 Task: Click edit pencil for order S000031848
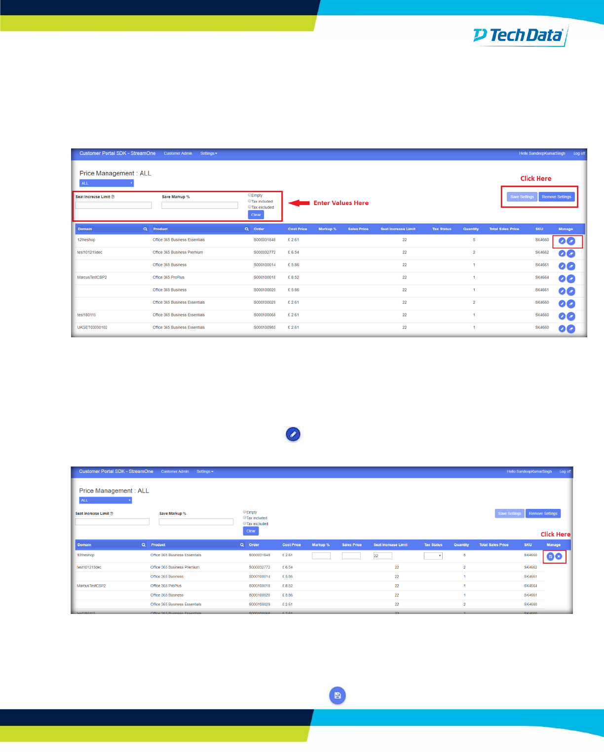coord(562,241)
